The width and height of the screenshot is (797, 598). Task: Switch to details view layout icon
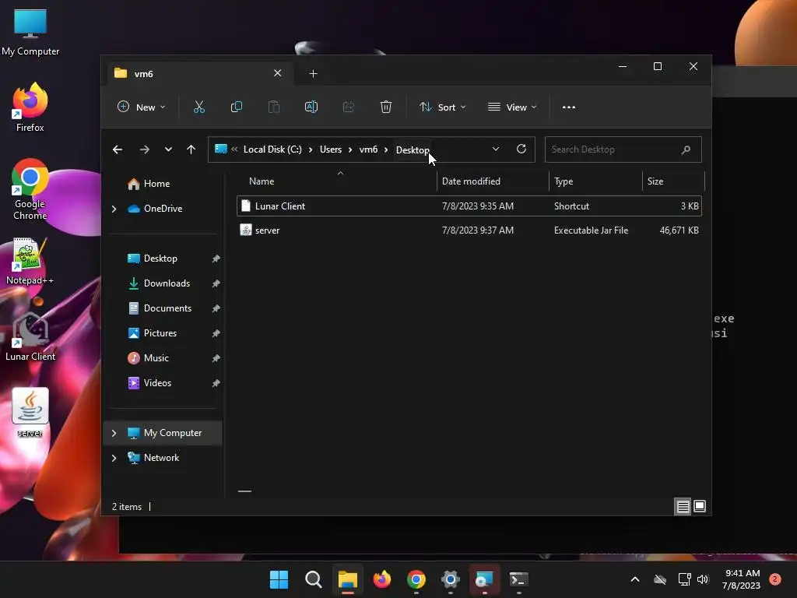point(683,506)
